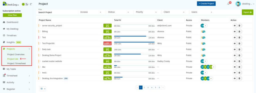The height and width of the screenshot is (93, 256).
Task: Click the Search Project input field
Action: pos(57,12)
